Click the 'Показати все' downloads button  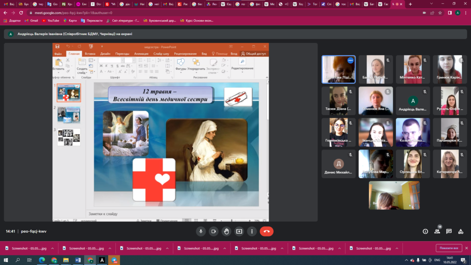coord(448,248)
